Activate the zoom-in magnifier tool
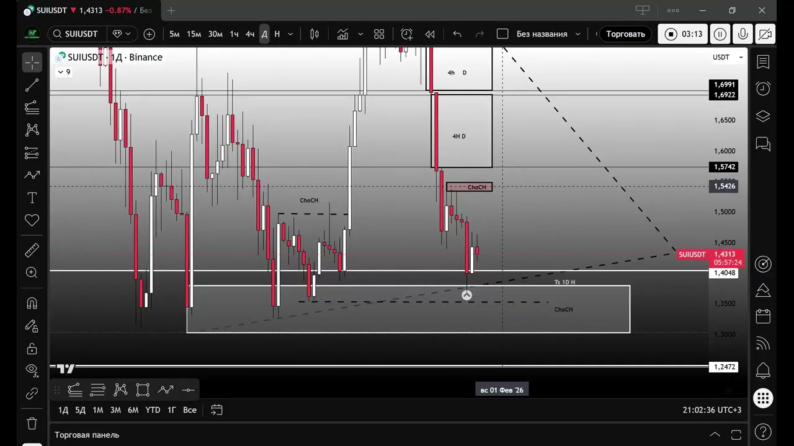Image resolution: width=794 pixels, height=446 pixels. (32, 273)
